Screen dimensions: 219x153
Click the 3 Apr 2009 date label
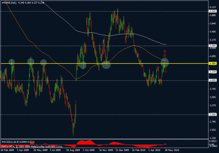coord(23,150)
